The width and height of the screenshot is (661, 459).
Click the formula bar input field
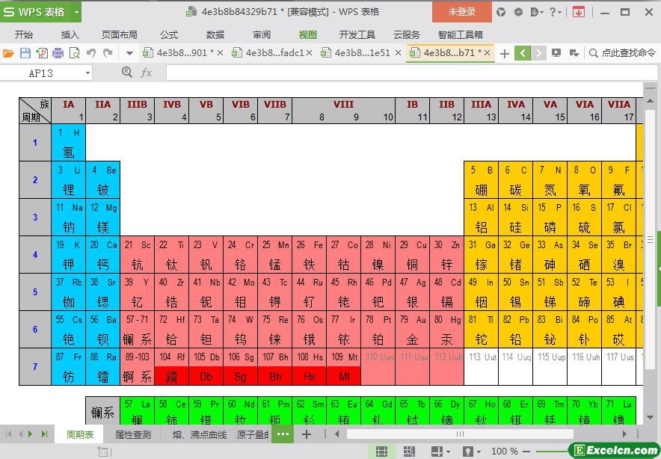pyautogui.click(x=411, y=73)
